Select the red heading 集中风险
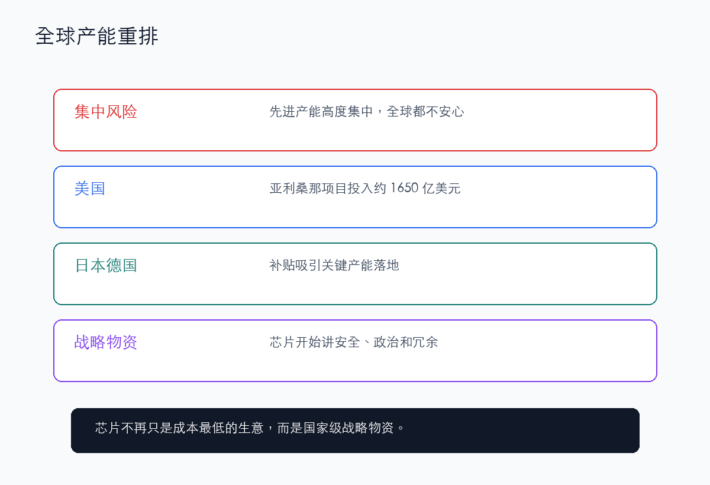 point(106,112)
